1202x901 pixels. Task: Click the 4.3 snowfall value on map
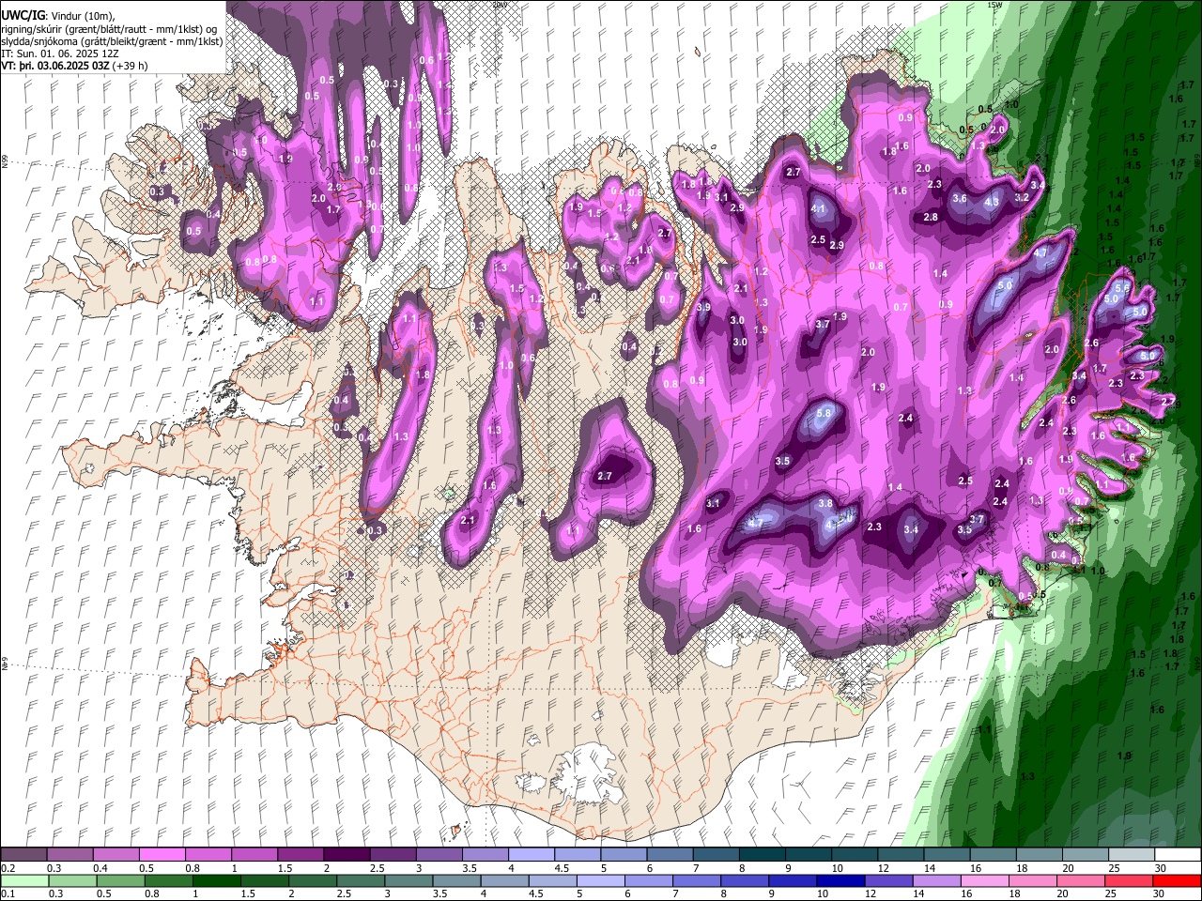(x=992, y=202)
